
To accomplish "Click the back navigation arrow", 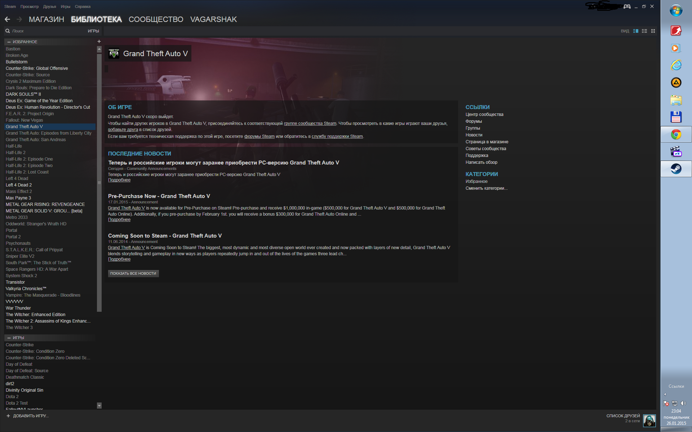I will pos(8,19).
